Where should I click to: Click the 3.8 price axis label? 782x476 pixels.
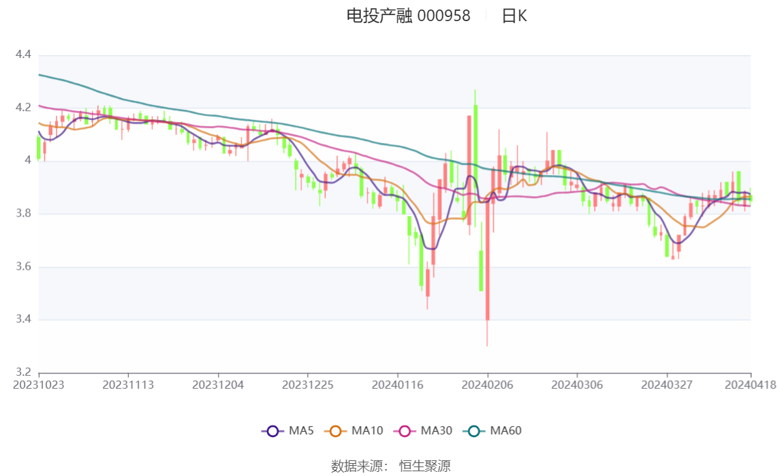click(x=23, y=213)
